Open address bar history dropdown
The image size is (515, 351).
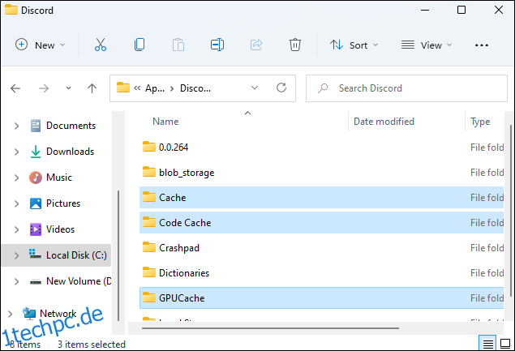[x=255, y=88]
